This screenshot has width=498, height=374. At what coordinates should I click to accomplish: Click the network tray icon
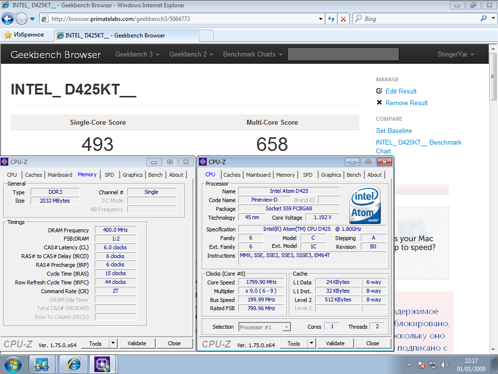(432, 365)
